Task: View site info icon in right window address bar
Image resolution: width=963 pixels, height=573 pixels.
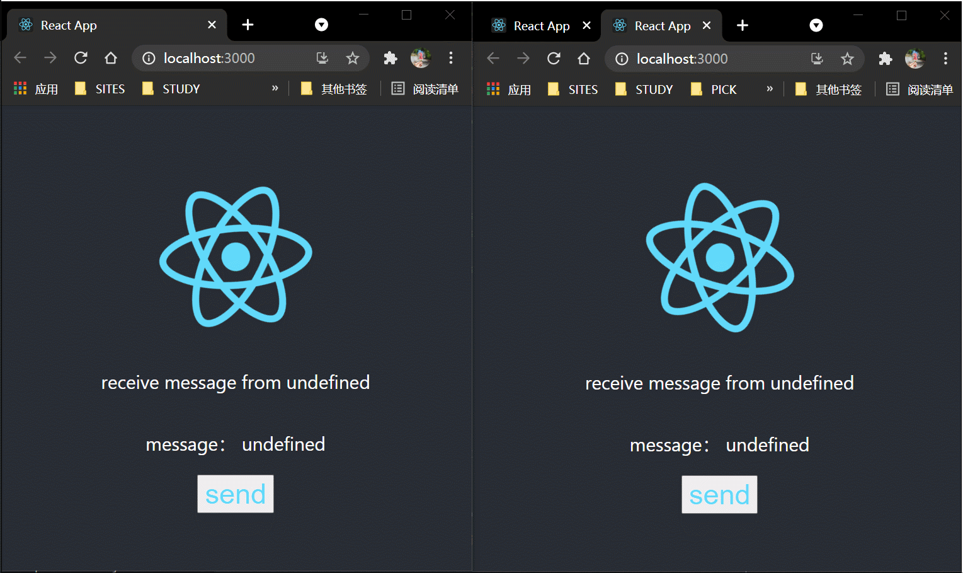Action: [622, 59]
